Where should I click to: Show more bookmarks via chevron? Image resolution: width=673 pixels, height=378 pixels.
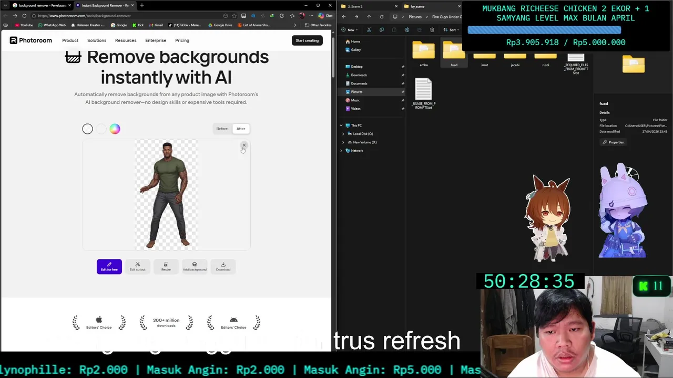tap(295, 25)
